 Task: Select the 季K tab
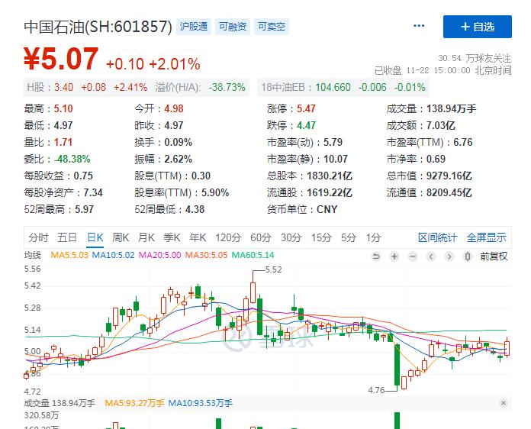[x=172, y=237]
